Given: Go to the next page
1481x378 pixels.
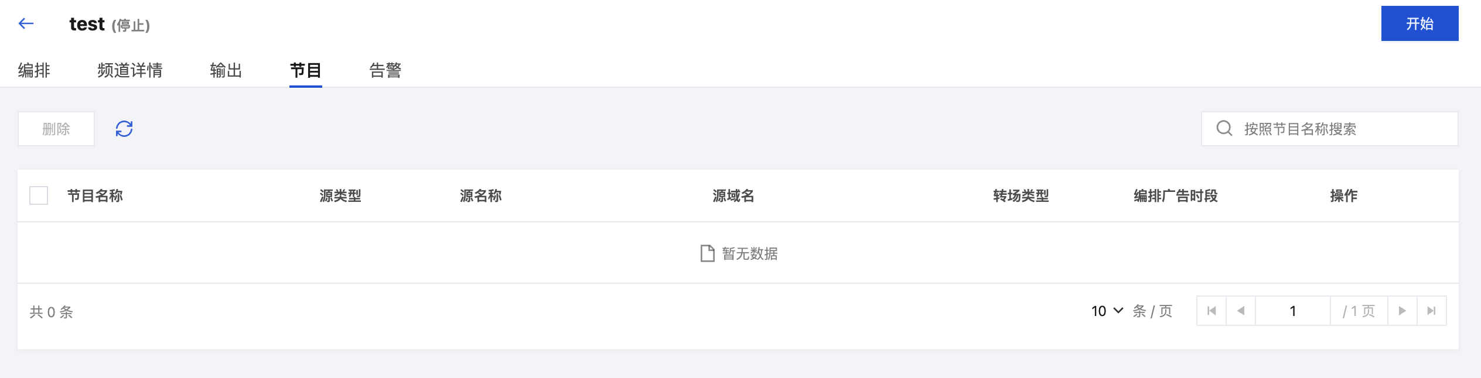Looking at the screenshot, I should [1402, 311].
